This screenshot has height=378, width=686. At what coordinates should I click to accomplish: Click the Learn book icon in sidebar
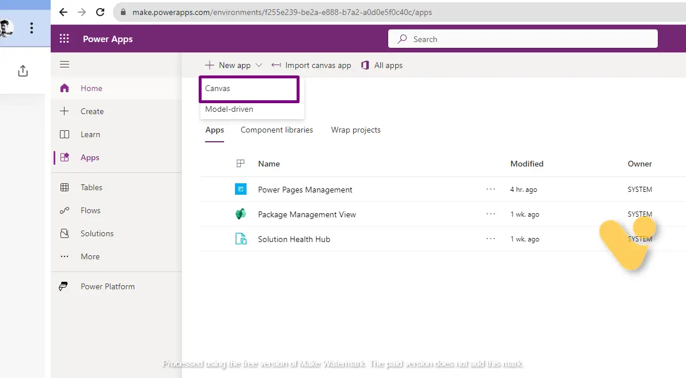click(65, 134)
